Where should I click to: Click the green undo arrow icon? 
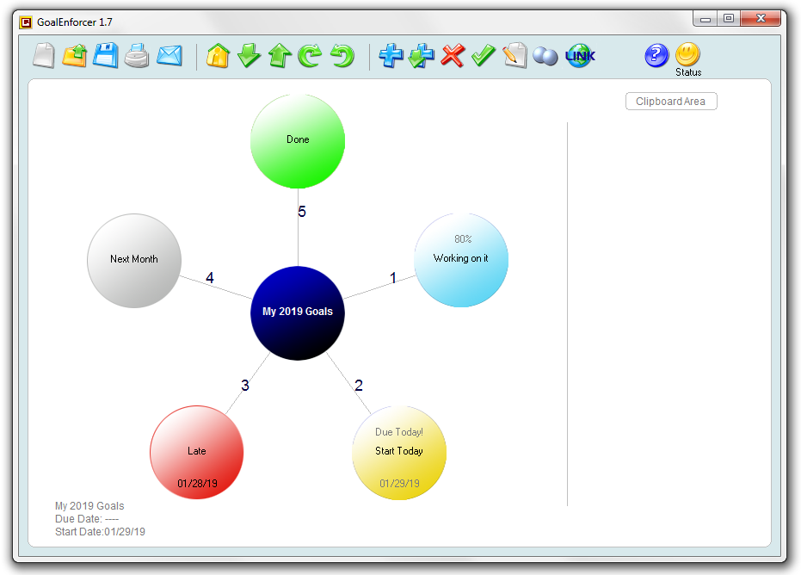342,56
